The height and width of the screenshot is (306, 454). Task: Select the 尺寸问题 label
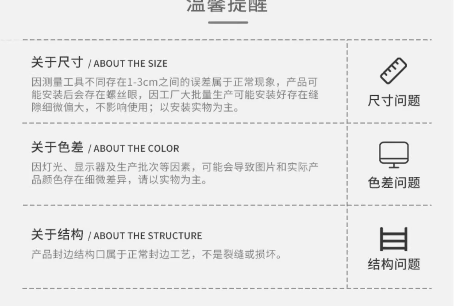coord(394,101)
